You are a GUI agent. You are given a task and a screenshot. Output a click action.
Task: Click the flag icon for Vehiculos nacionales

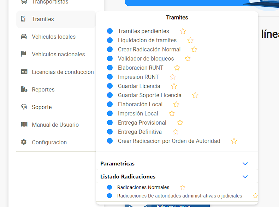pos(24,54)
